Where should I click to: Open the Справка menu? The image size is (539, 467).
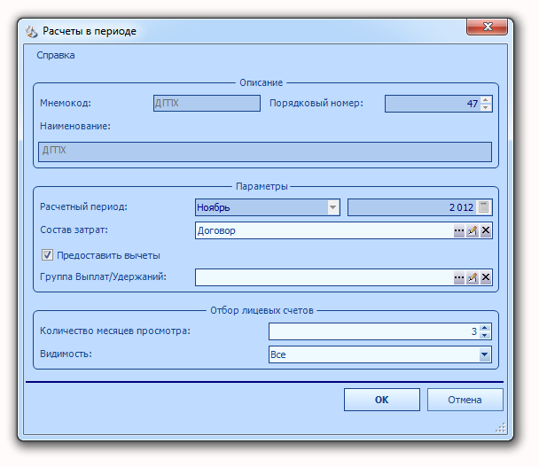(x=55, y=55)
